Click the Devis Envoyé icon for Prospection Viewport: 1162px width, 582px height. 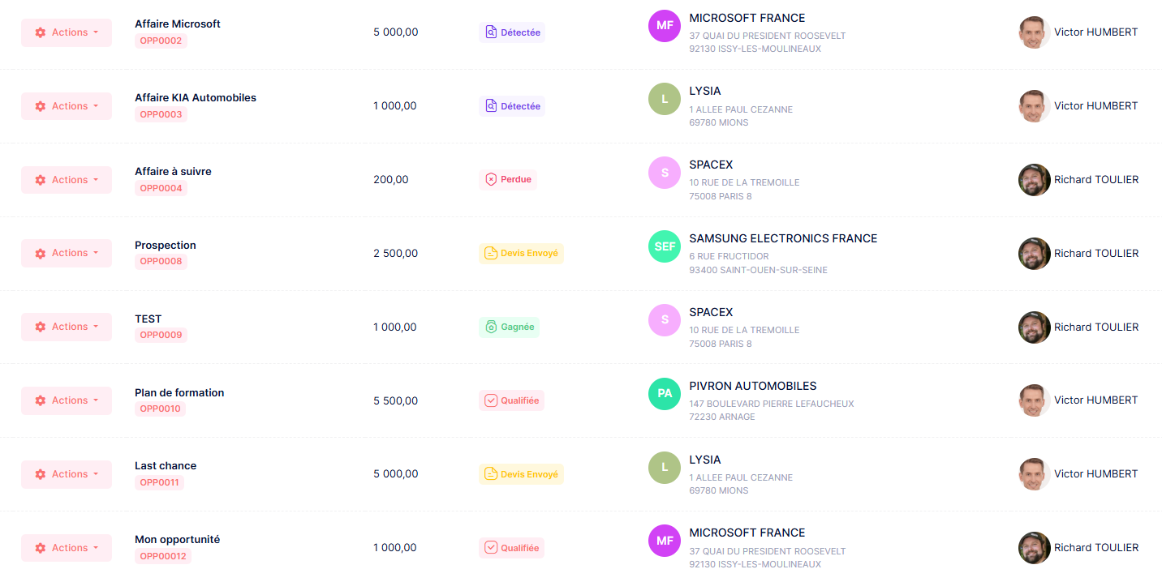point(490,254)
